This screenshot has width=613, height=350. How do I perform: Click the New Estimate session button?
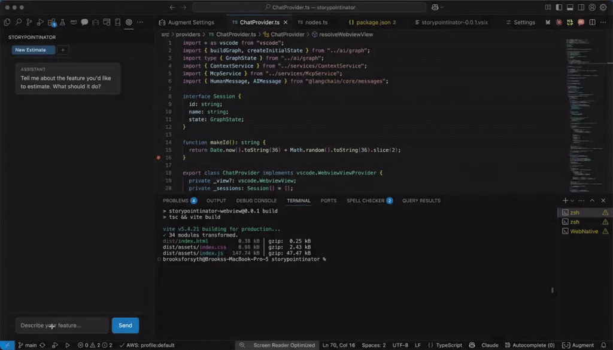pyautogui.click(x=34, y=50)
